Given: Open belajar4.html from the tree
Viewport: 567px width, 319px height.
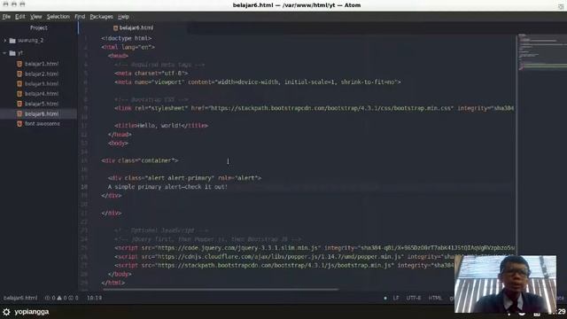Looking at the screenshot, I should 42,94.
